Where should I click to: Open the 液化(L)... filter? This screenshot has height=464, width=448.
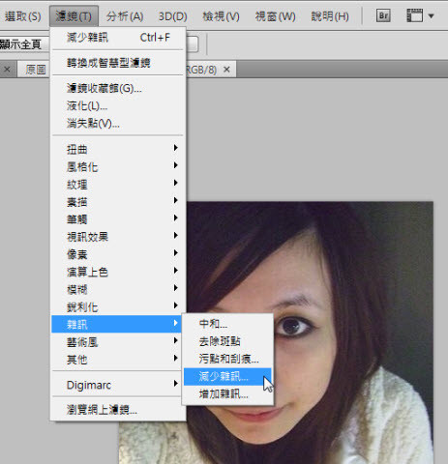click(x=118, y=105)
